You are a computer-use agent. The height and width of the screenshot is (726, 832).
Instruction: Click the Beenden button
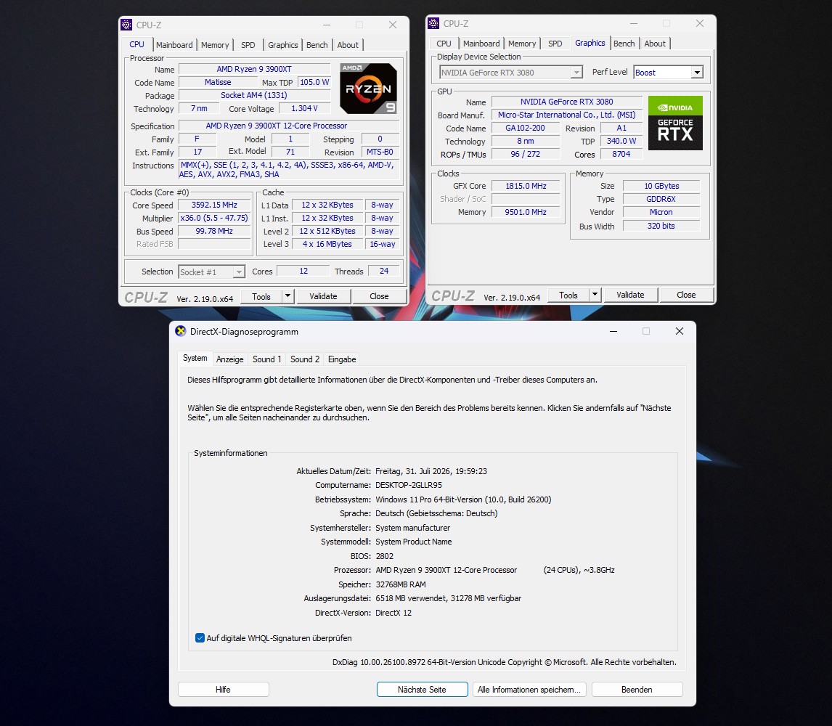coord(637,690)
